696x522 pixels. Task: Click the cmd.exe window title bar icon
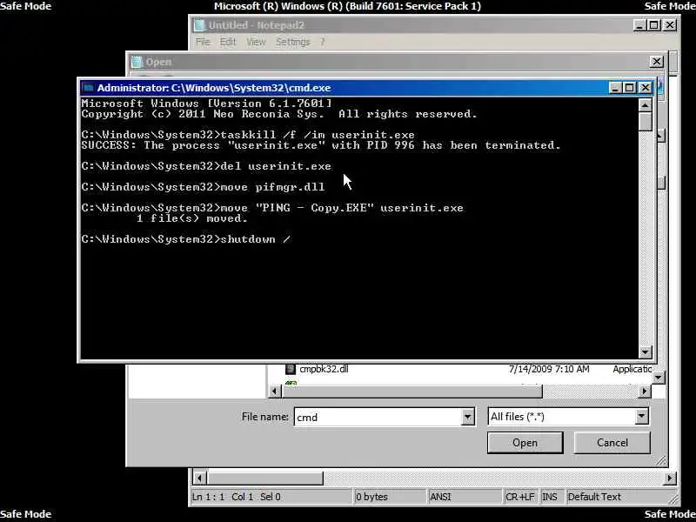(89, 88)
